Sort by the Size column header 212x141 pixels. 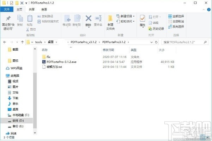[162, 50]
